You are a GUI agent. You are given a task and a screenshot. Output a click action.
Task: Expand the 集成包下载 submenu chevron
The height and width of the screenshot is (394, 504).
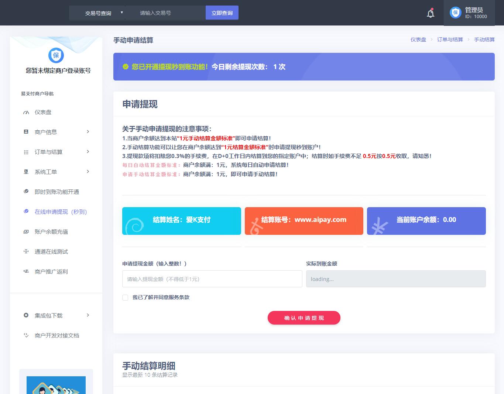pyautogui.click(x=88, y=315)
